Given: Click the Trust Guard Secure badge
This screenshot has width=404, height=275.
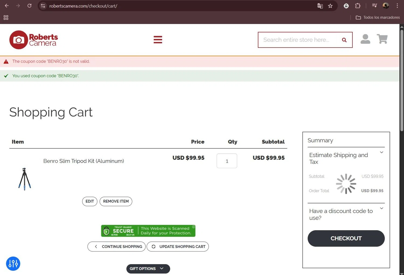Looking at the screenshot, I should (148, 231).
